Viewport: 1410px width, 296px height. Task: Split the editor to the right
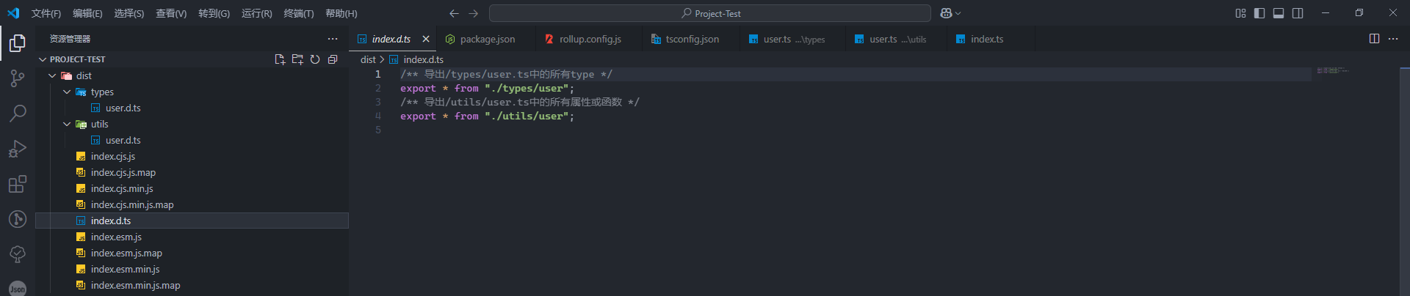1374,39
